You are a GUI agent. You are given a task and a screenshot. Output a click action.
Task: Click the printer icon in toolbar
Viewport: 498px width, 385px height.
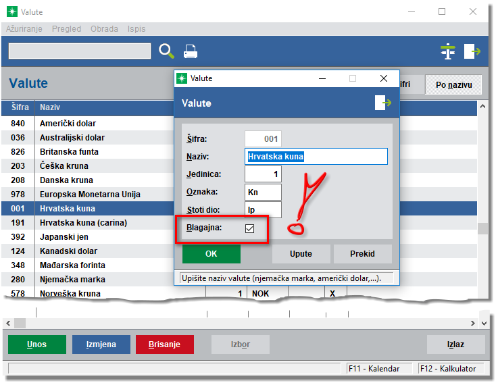click(191, 51)
